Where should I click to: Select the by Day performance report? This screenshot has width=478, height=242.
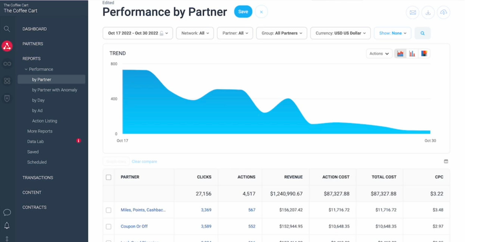tap(38, 100)
